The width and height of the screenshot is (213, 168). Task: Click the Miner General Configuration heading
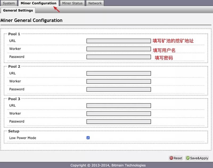click(31, 20)
